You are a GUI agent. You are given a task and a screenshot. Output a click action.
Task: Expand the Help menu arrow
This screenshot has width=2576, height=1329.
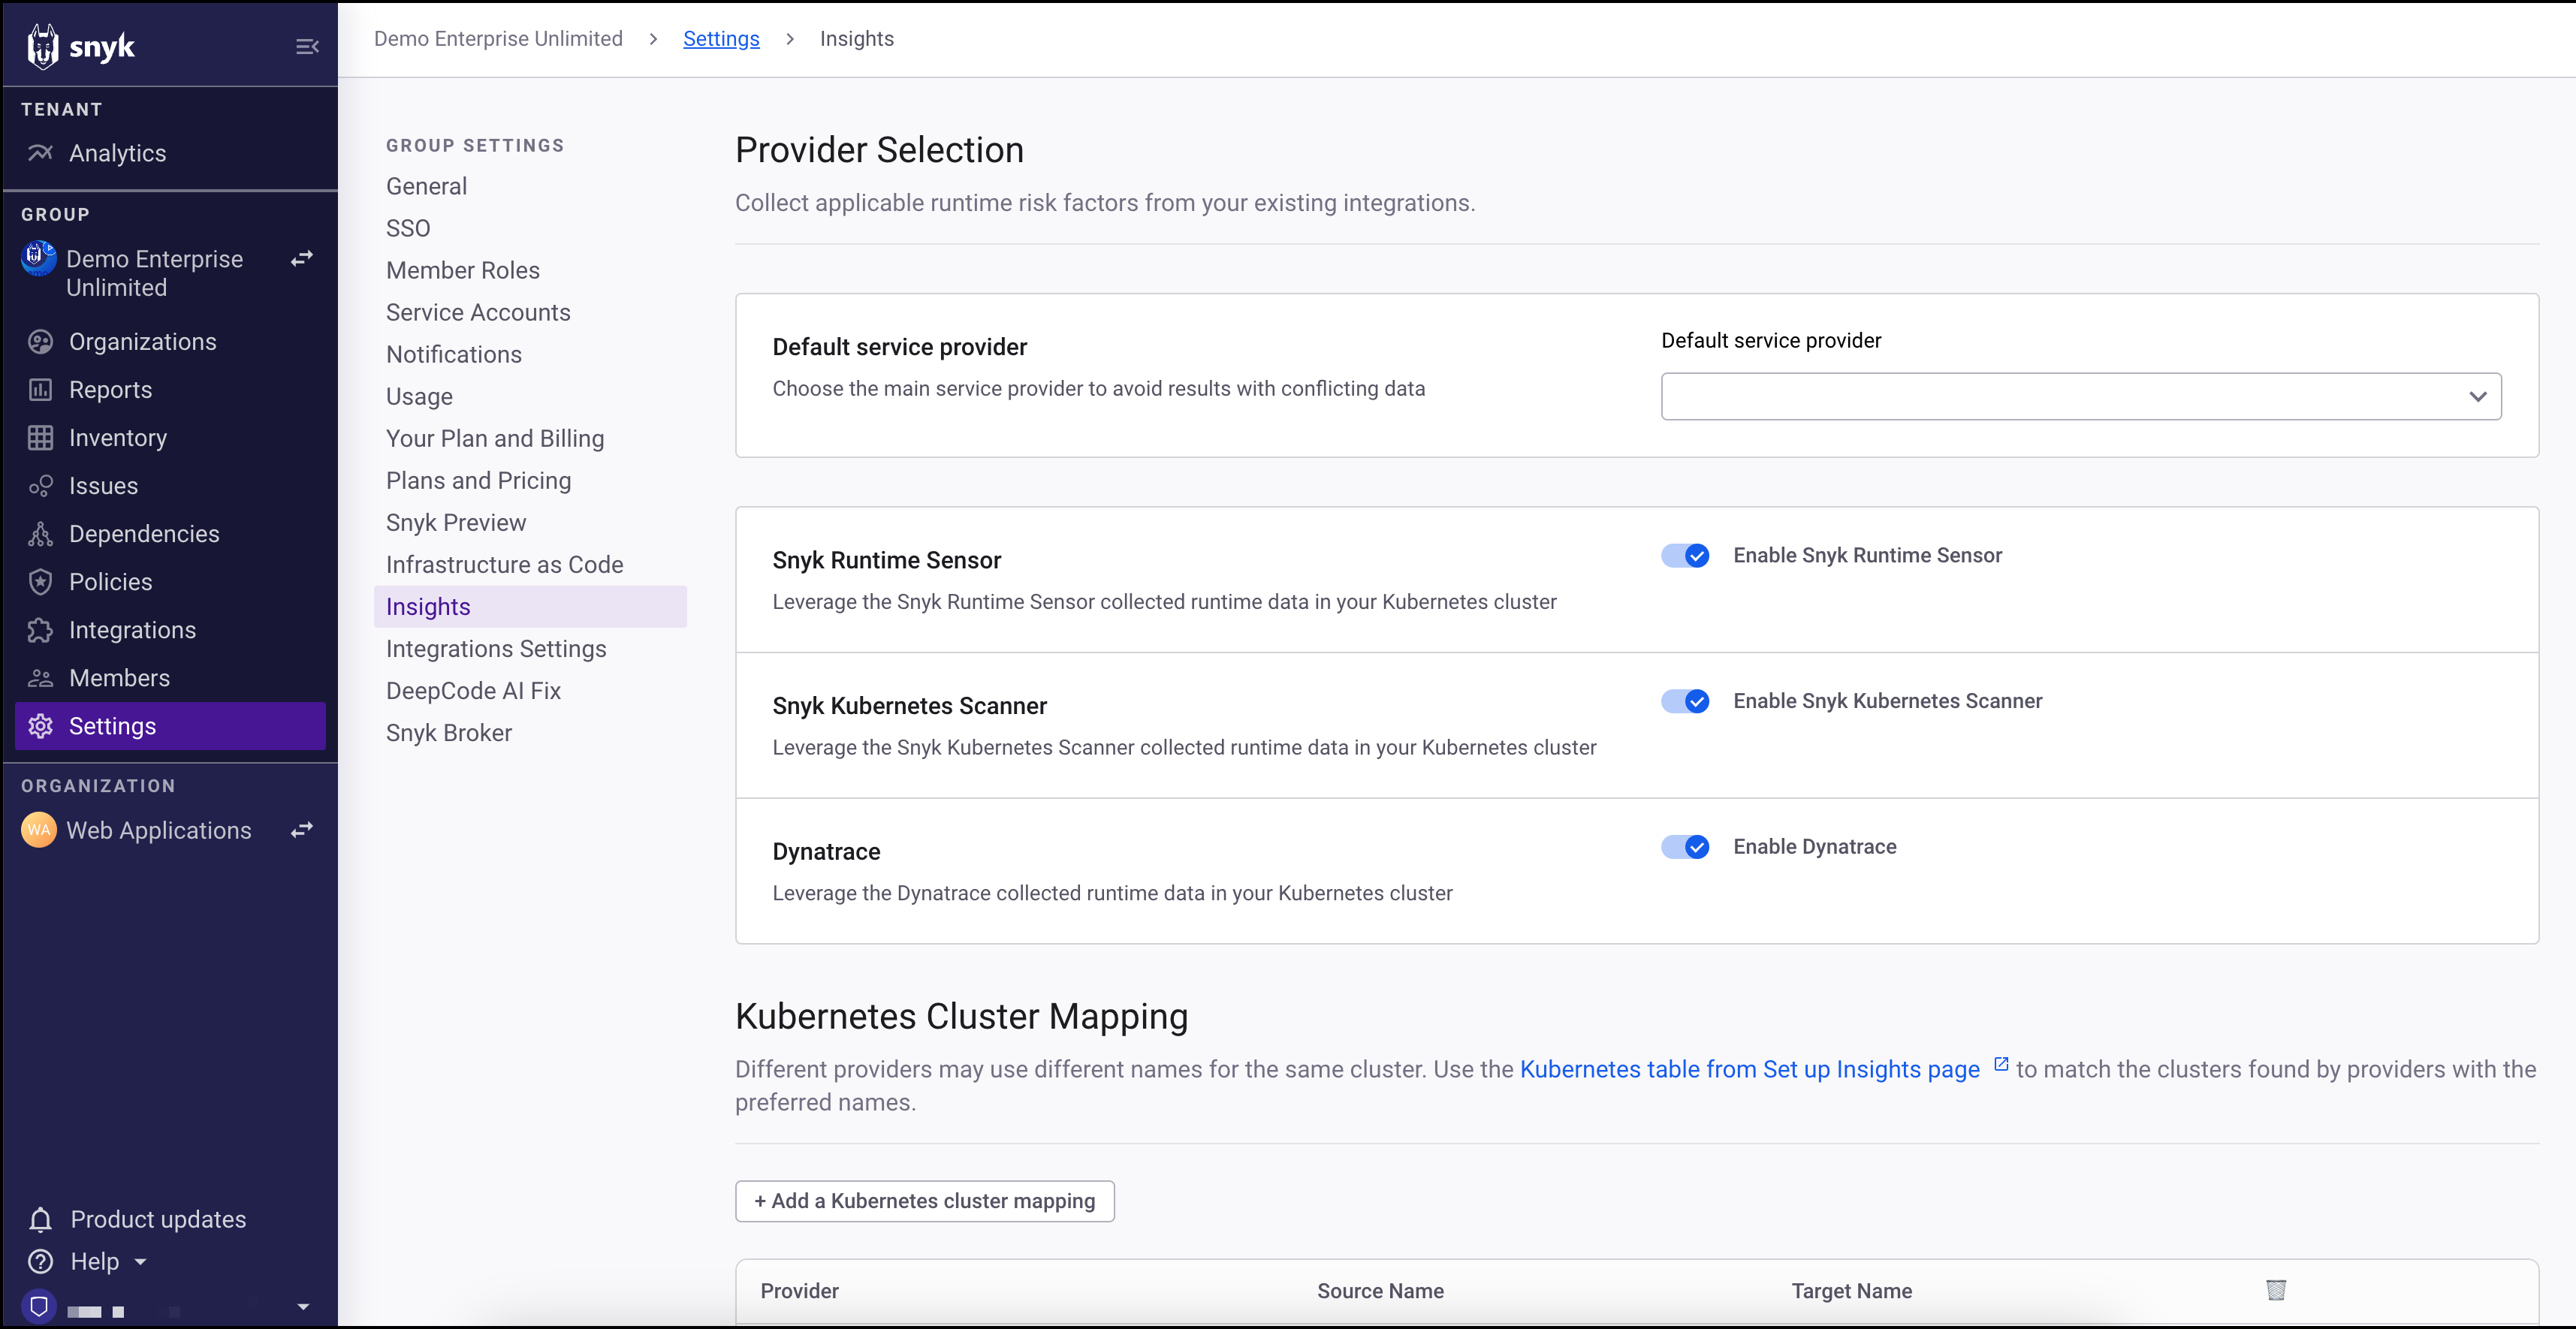141,1262
